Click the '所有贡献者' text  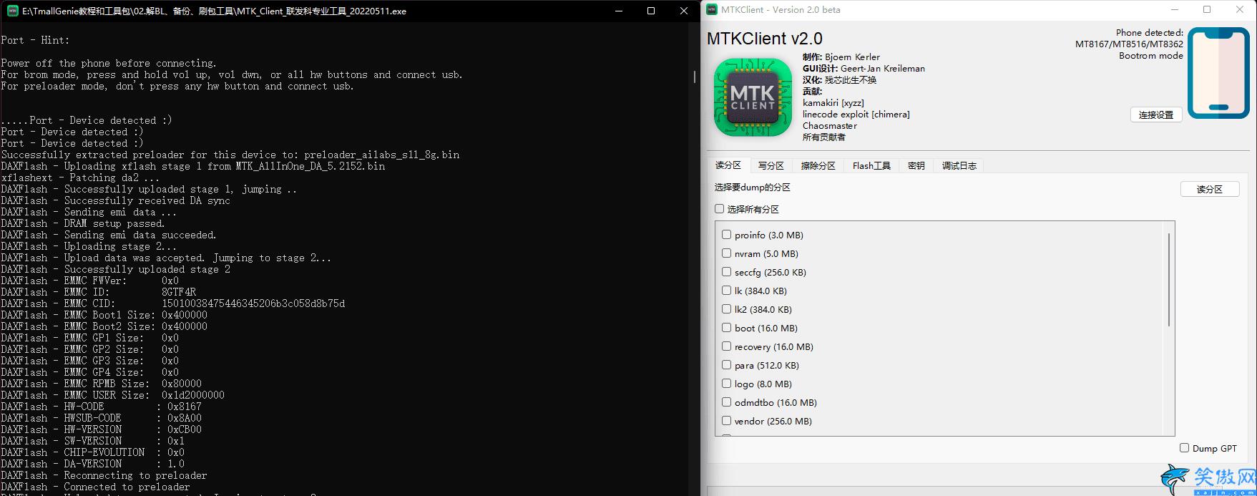(x=824, y=137)
